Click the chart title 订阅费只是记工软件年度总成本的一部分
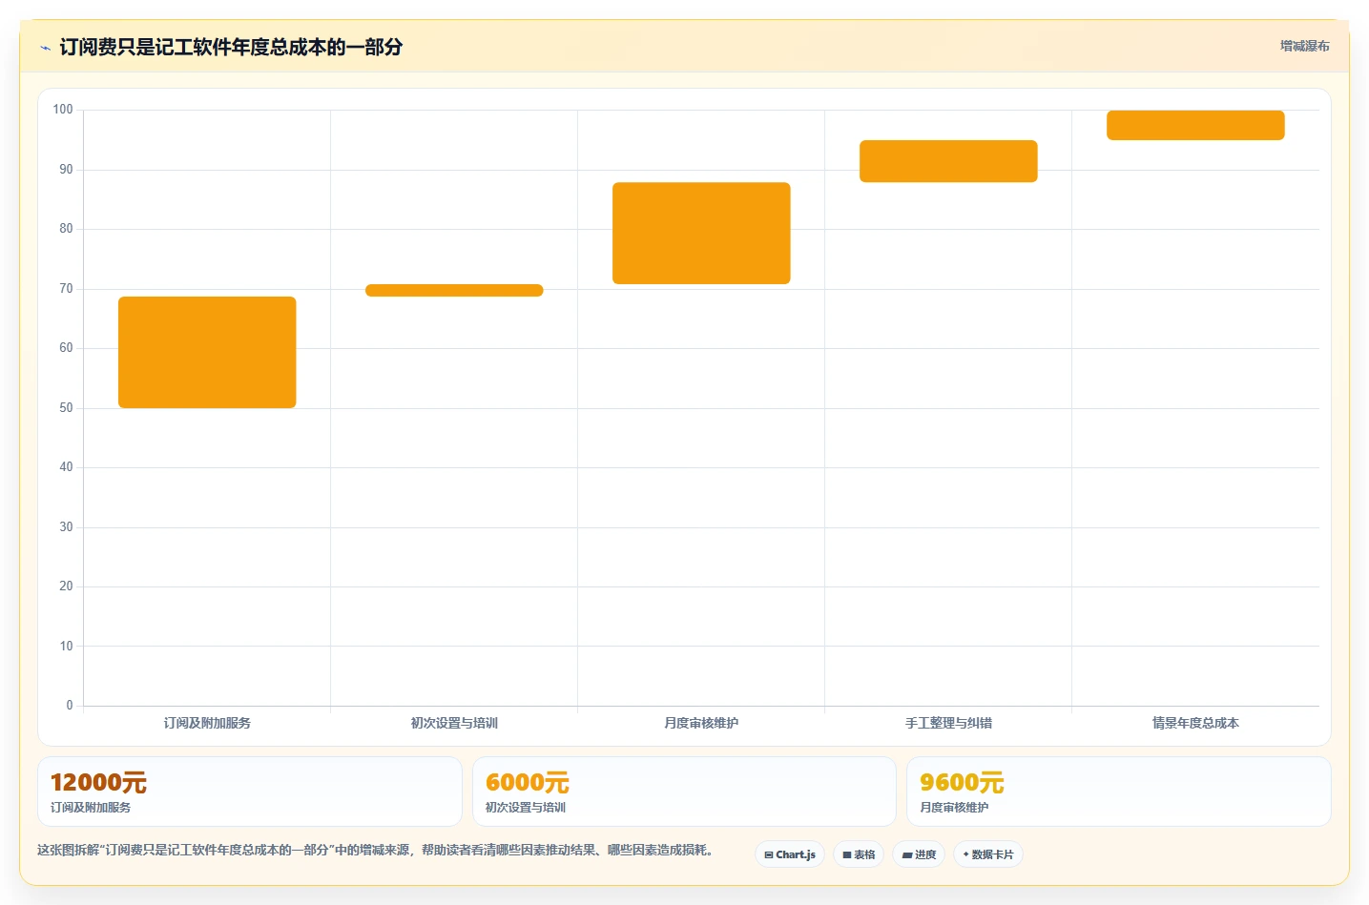 [231, 47]
